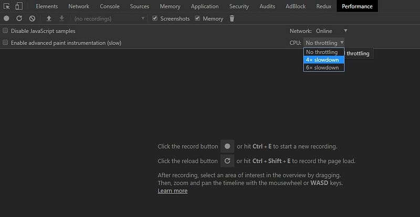Click the reload and profile icon
The height and width of the screenshot is (217, 420).
19,19
